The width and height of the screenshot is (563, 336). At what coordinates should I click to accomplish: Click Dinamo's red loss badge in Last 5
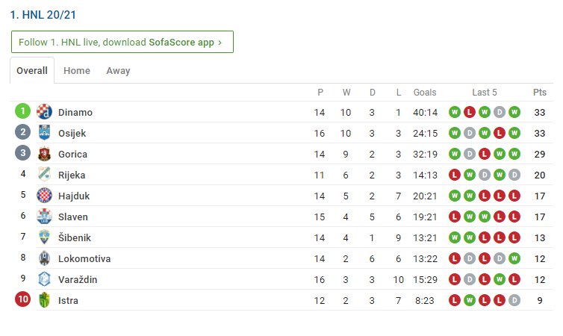[x=470, y=112]
